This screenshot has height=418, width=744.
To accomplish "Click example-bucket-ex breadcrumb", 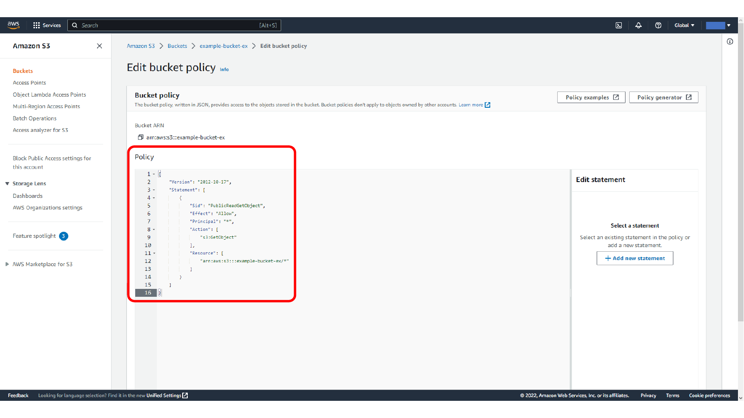I will 224,46.
